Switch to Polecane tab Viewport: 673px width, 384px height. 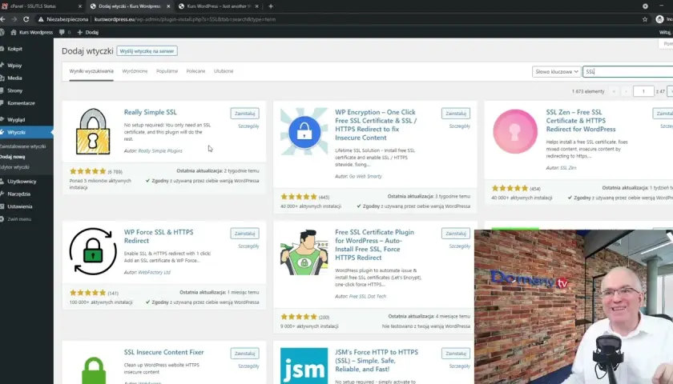(195, 71)
